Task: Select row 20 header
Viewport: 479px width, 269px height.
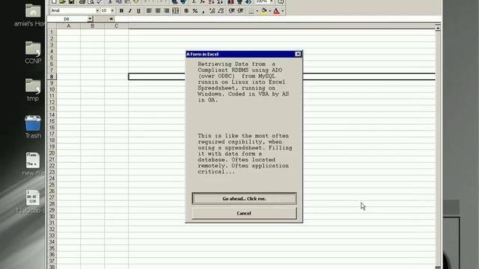Action: [52, 152]
